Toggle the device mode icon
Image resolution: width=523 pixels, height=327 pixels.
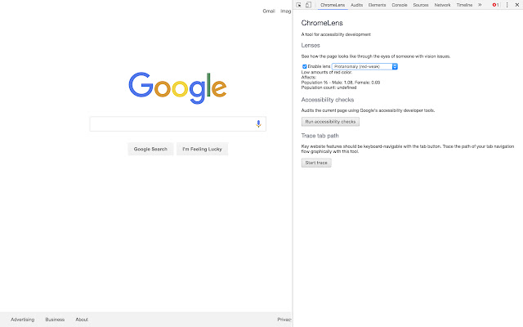coord(309,5)
